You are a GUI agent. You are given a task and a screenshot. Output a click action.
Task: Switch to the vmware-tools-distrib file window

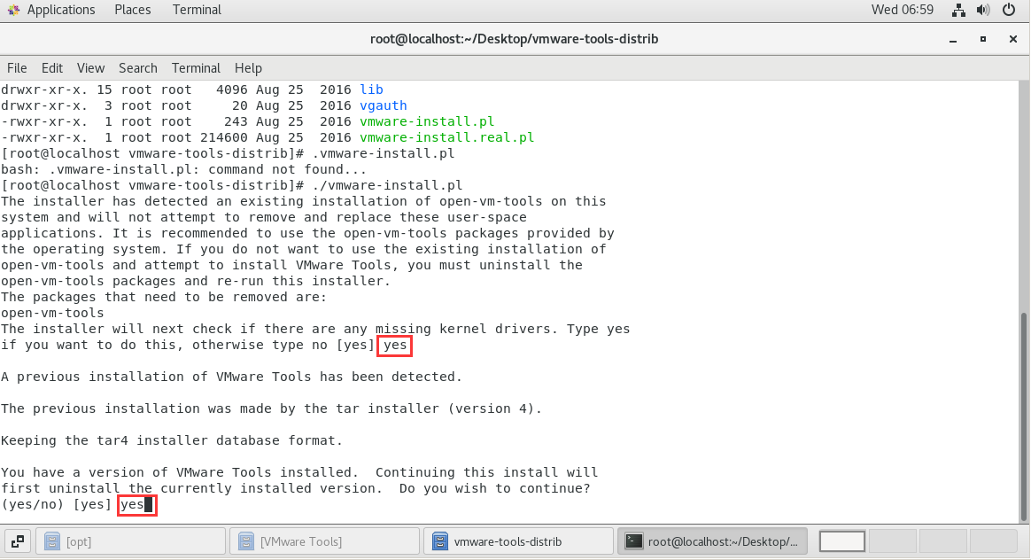(x=518, y=541)
